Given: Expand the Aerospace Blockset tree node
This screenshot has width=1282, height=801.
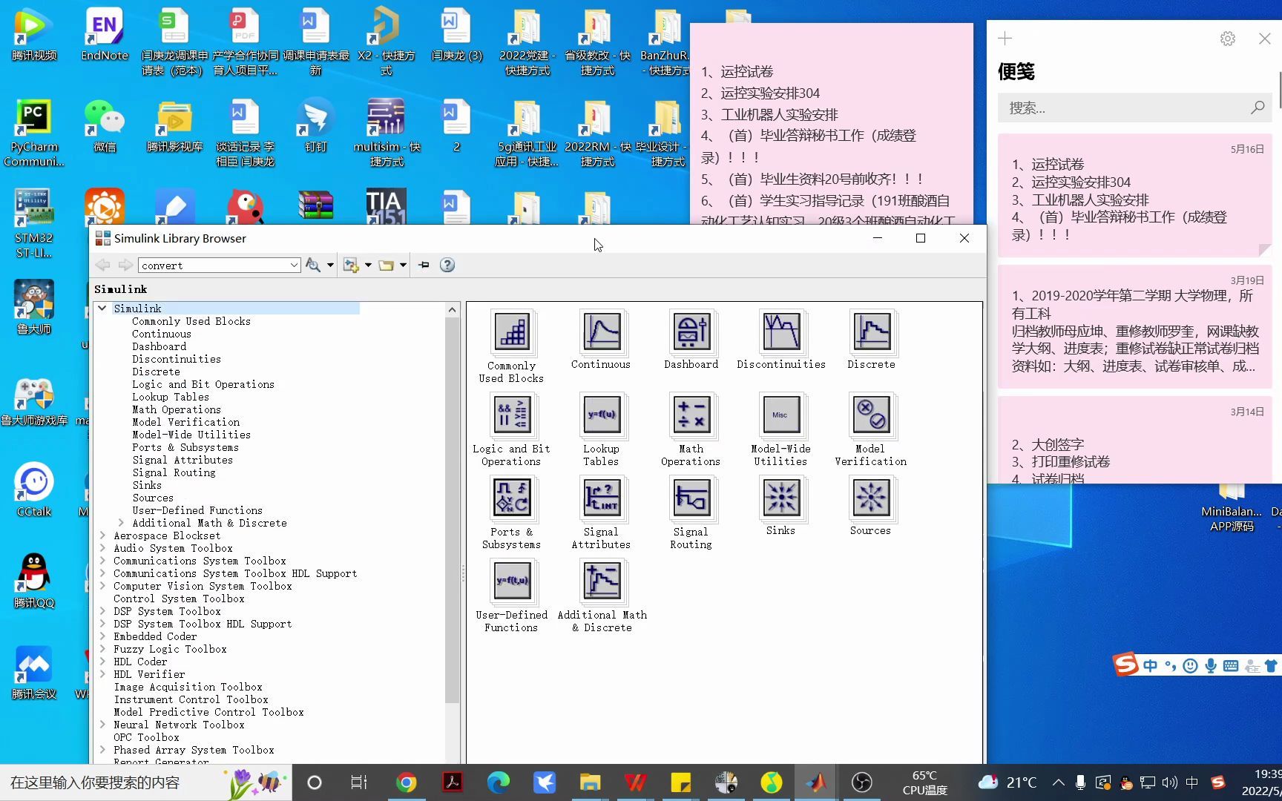Looking at the screenshot, I should pos(102,535).
